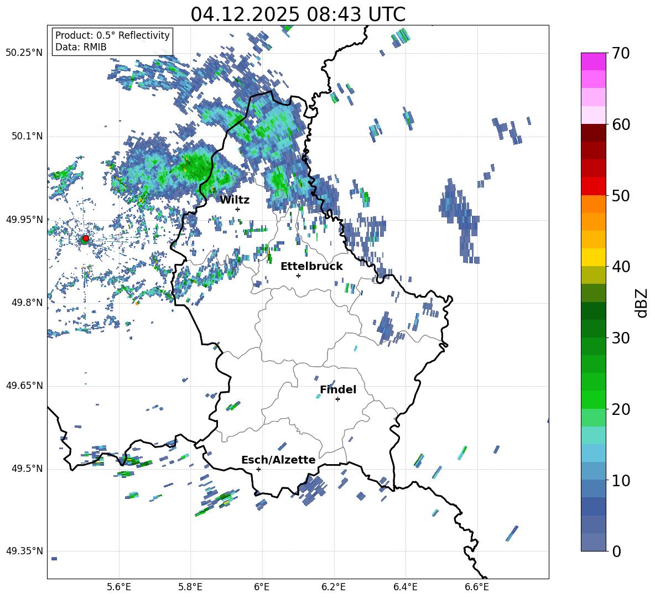655x598 pixels.
Task: Click the 20 tick on colorbar
Action: (x=621, y=409)
